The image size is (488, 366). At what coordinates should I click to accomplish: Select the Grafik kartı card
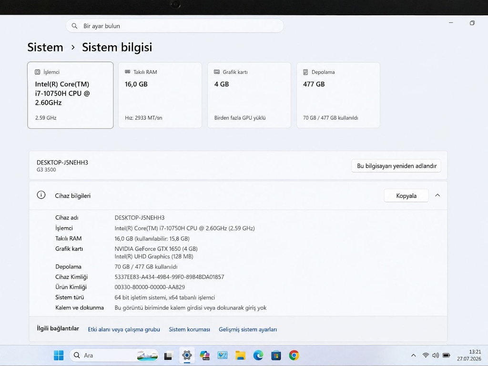(x=249, y=95)
